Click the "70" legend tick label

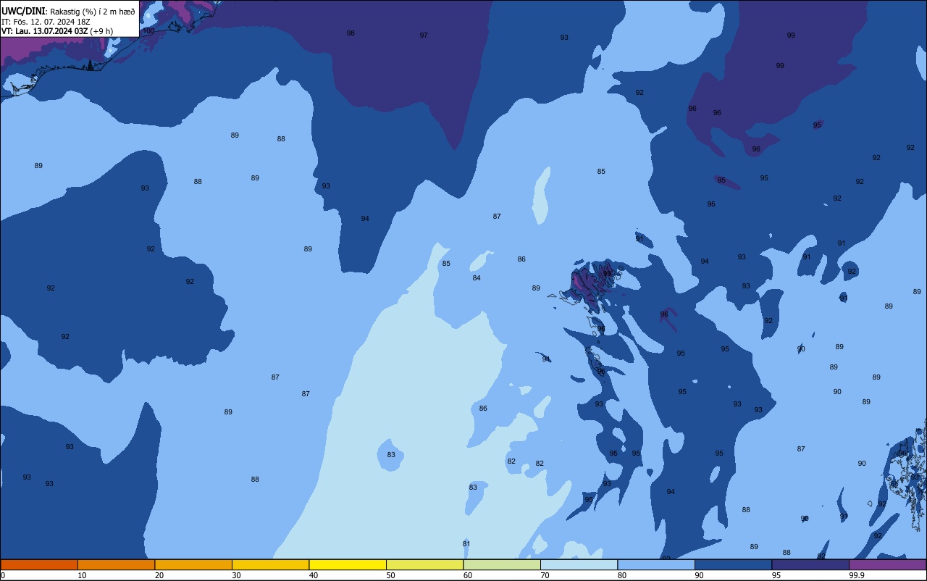[545, 575]
